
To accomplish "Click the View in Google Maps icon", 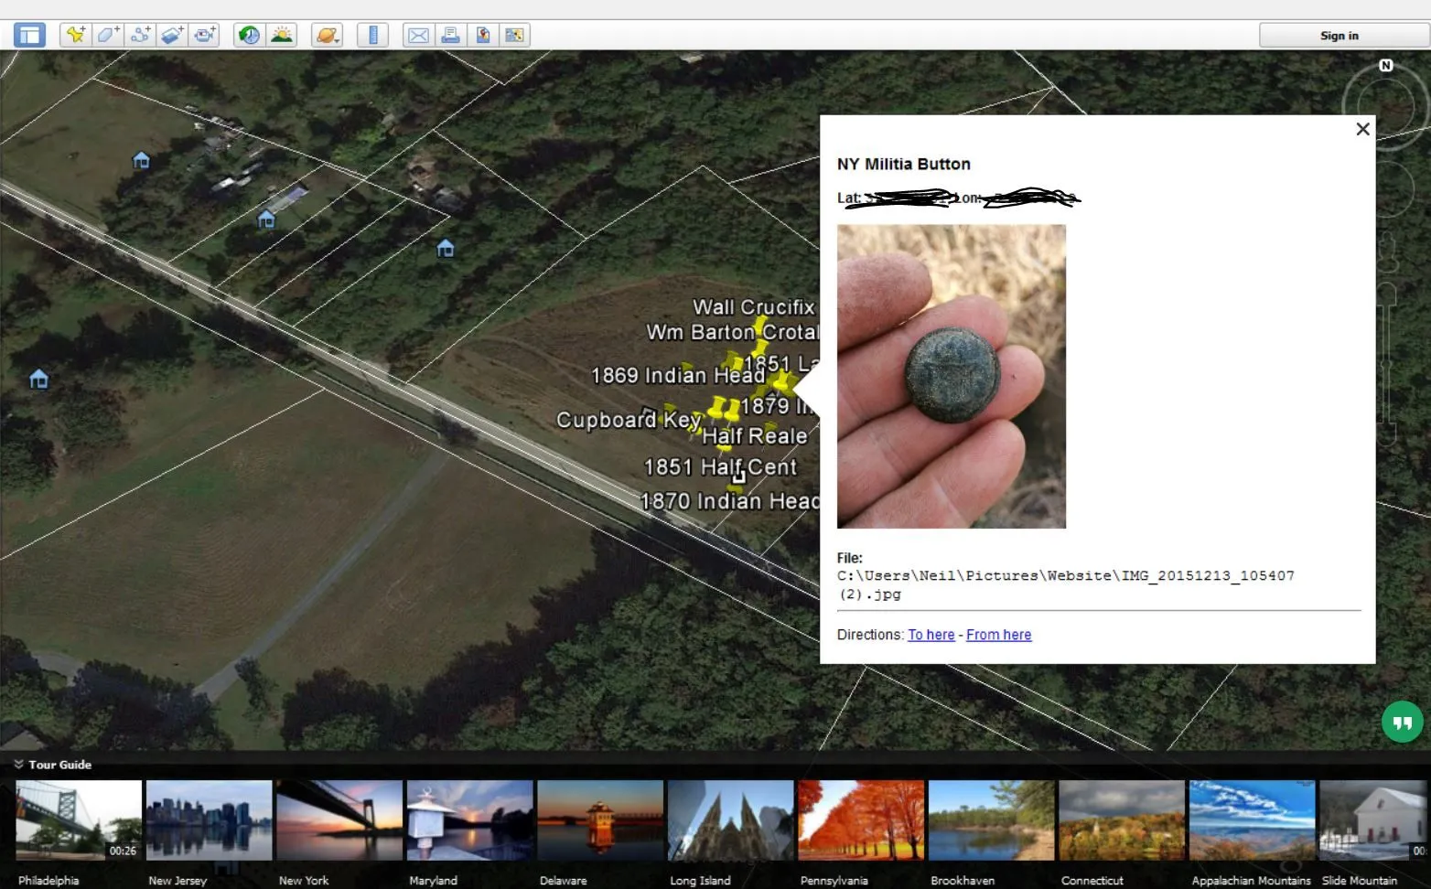I will [483, 36].
